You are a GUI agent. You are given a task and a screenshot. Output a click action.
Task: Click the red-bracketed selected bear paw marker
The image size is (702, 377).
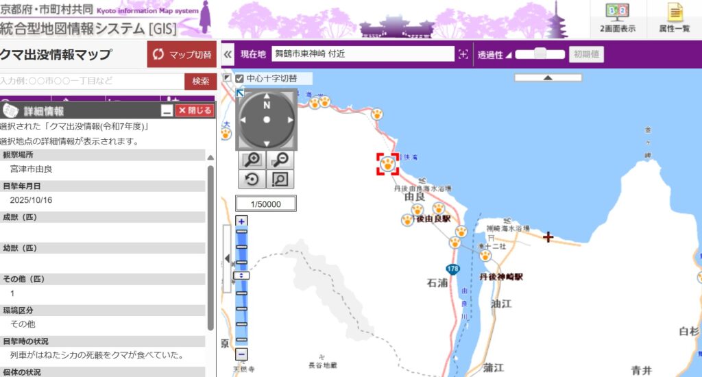388,164
